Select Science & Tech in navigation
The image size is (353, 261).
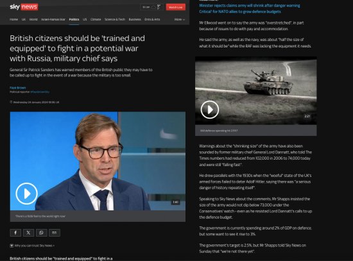point(115,20)
